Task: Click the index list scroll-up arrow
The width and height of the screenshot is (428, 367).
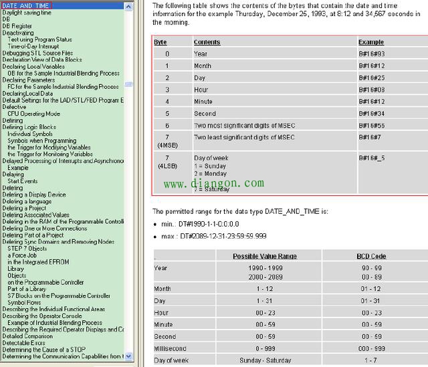Action: tap(128, 6)
